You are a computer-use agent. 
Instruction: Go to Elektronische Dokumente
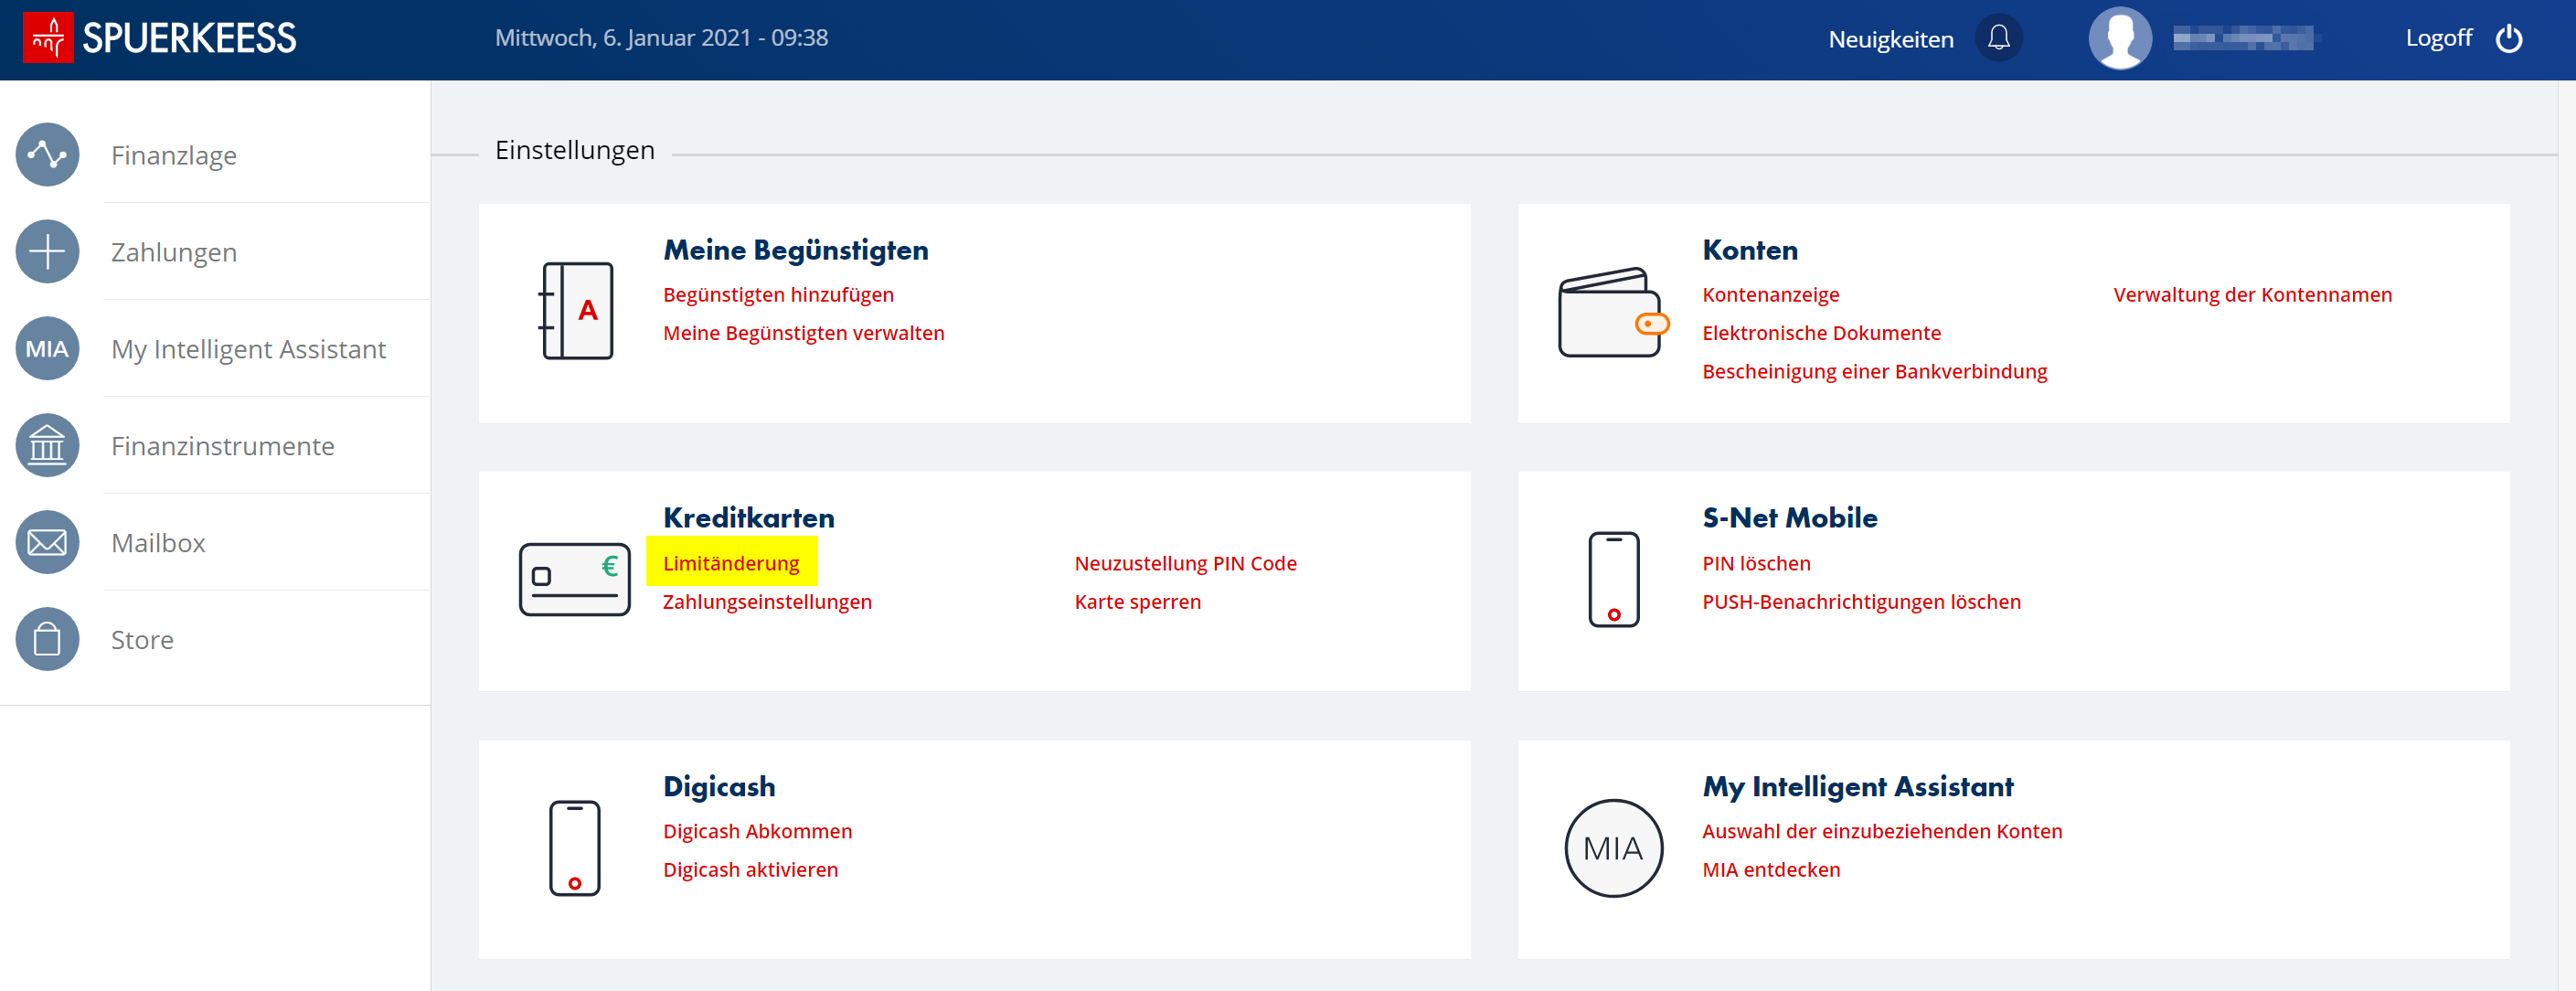[1821, 333]
